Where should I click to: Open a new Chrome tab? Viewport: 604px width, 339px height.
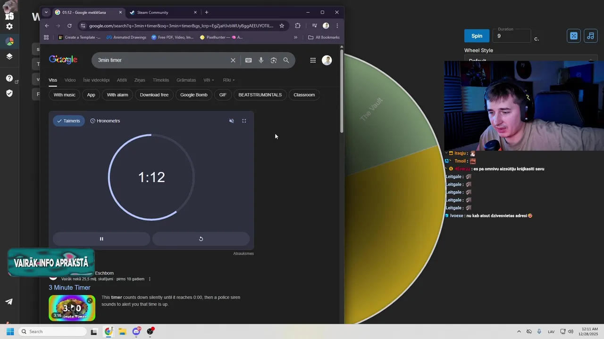(207, 12)
